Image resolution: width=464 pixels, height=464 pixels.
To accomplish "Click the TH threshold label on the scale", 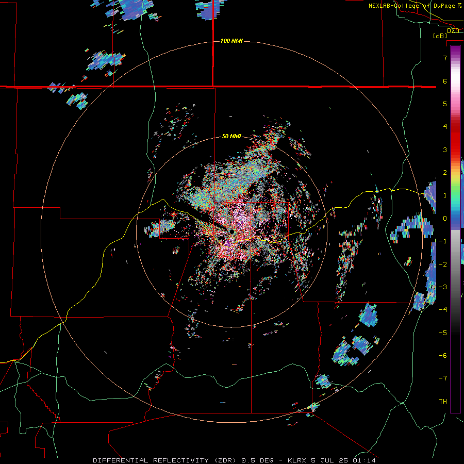I will point(443,402).
